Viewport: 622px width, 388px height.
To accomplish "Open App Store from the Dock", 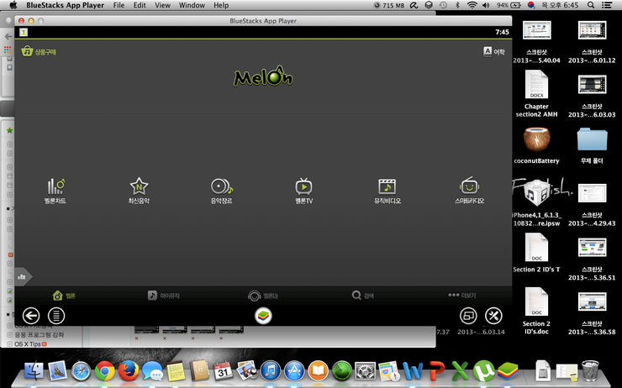I will 294,371.
